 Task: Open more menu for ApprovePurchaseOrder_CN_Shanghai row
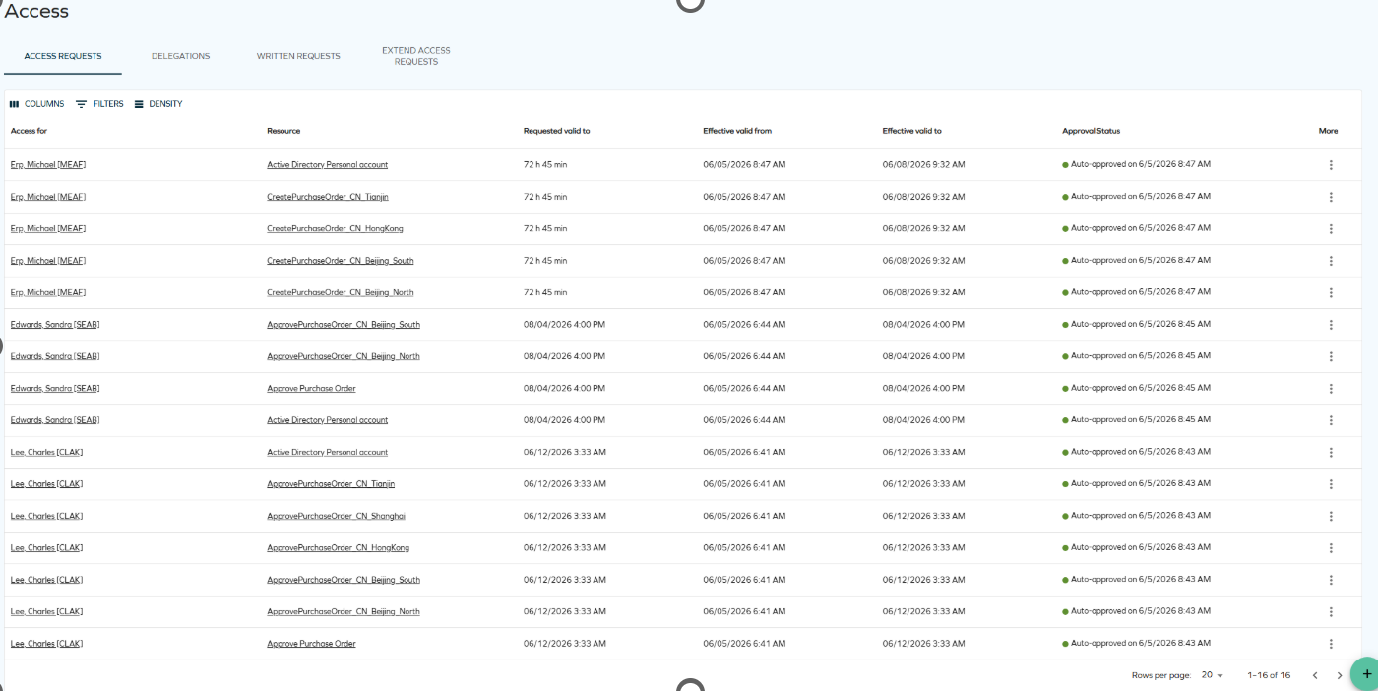[x=1331, y=516]
